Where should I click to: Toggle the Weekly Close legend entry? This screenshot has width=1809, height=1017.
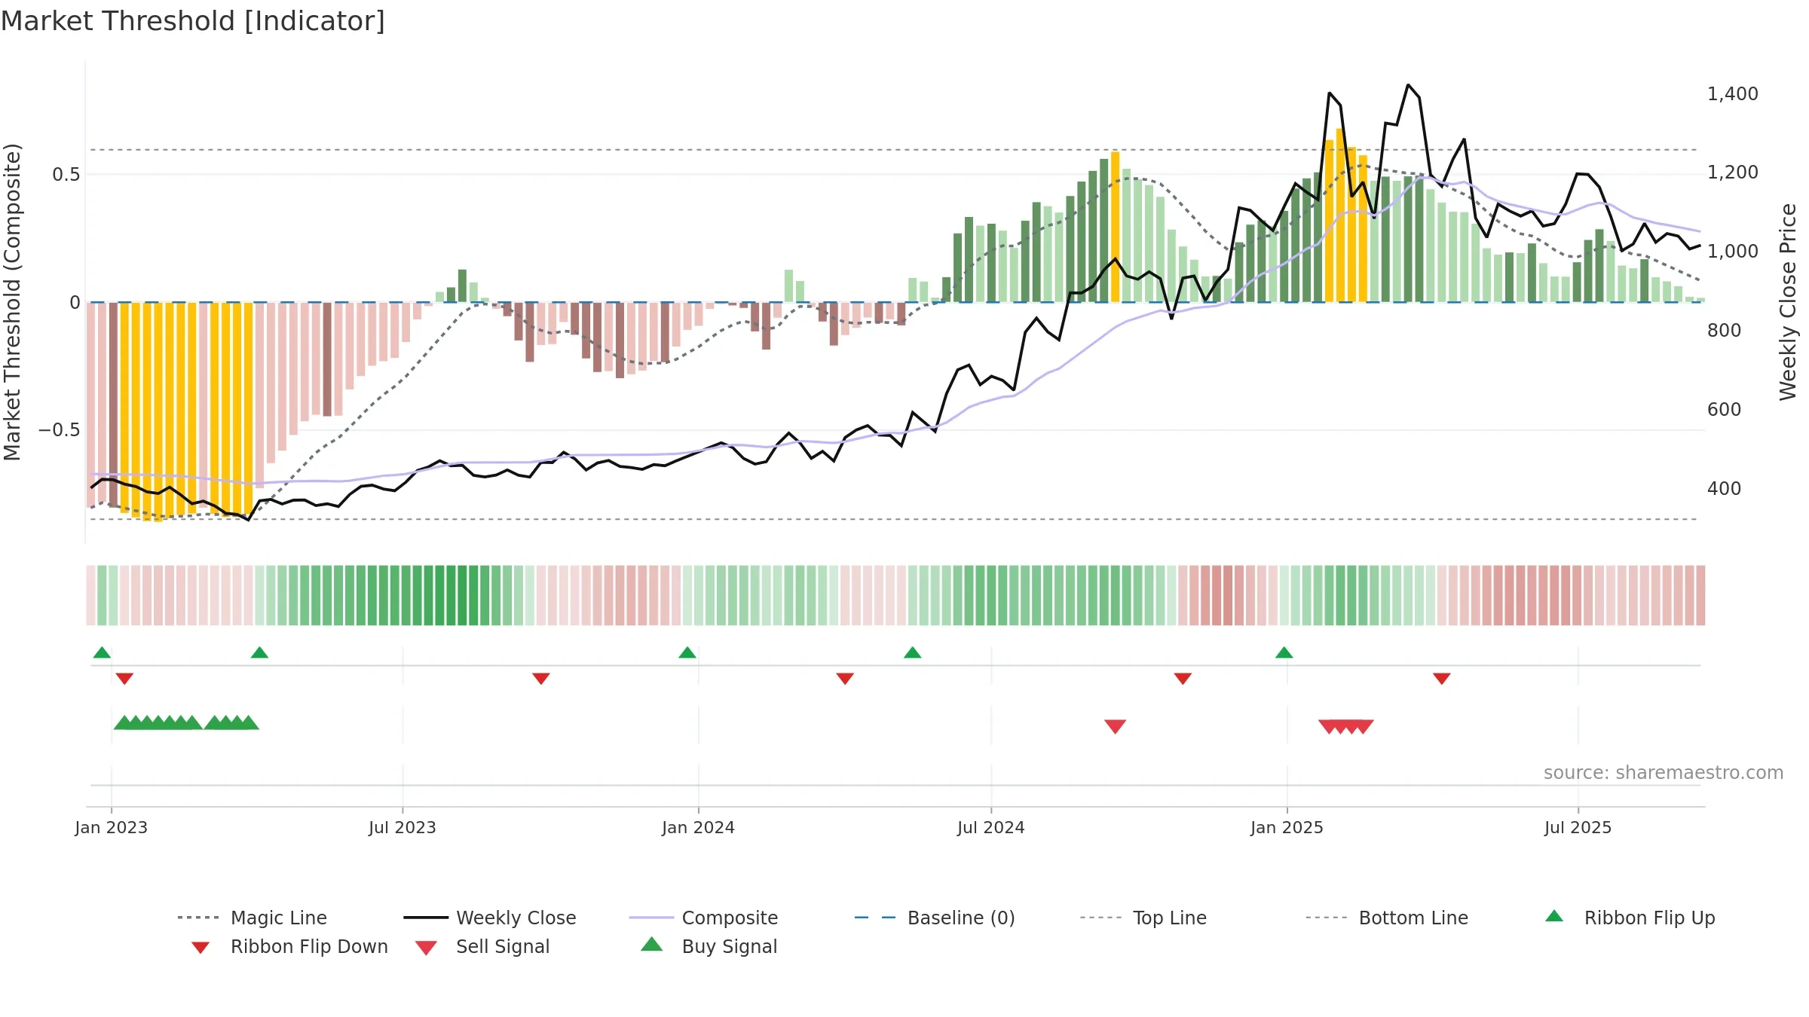(x=489, y=918)
